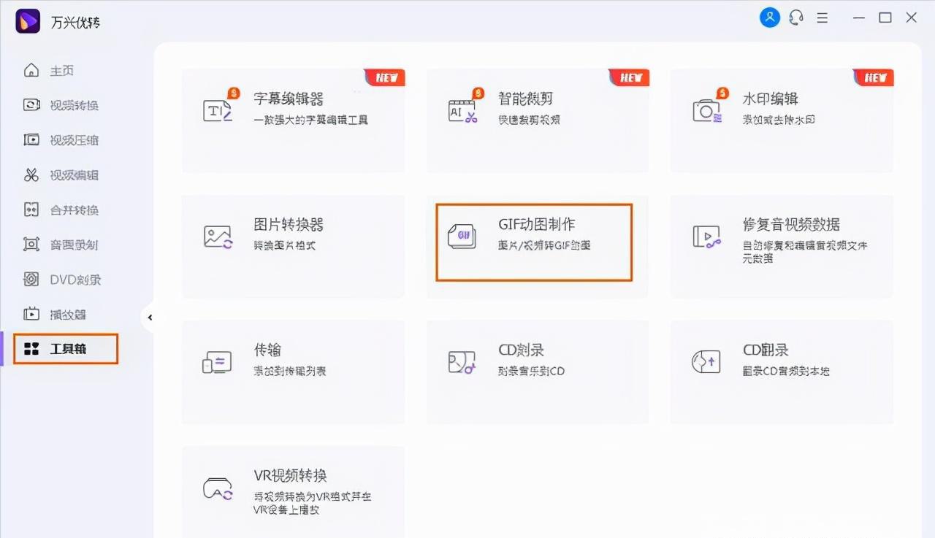Launch the CD刻录 CD burner tool
Viewport: 935px width, 538px height.
click(537, 372)
